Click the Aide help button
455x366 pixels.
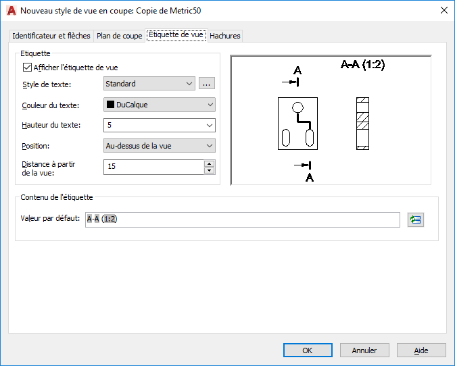(x=421, y=350)
